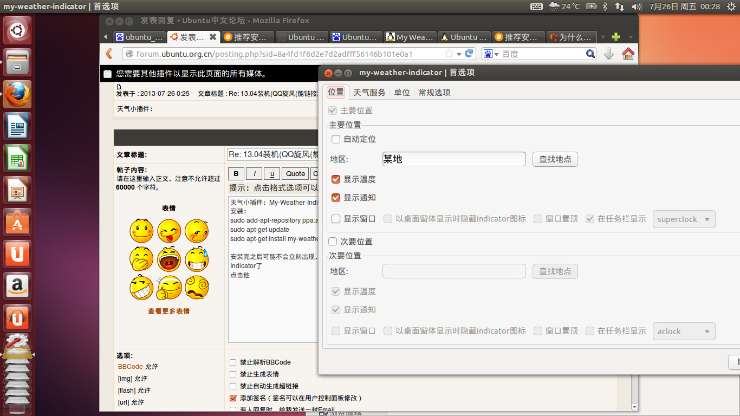
Task: Click the underline u formatting button
Action: tap(272, 173)
